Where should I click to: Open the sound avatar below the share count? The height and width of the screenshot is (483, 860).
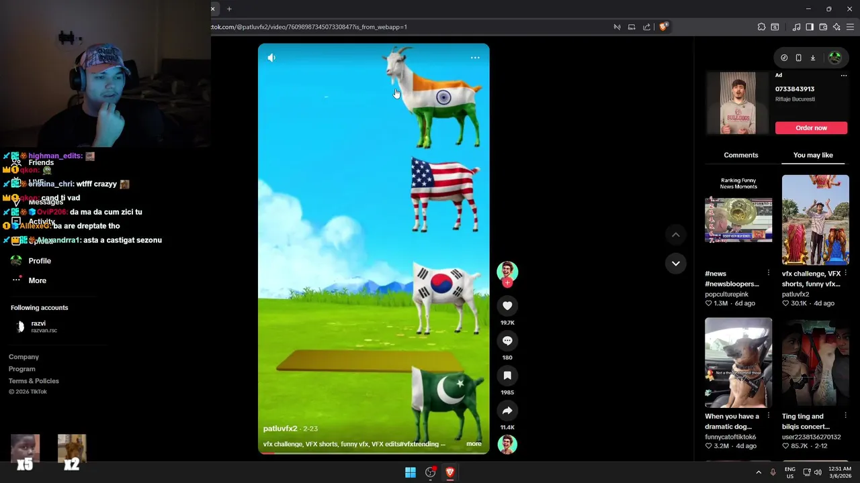pos(507,444)
